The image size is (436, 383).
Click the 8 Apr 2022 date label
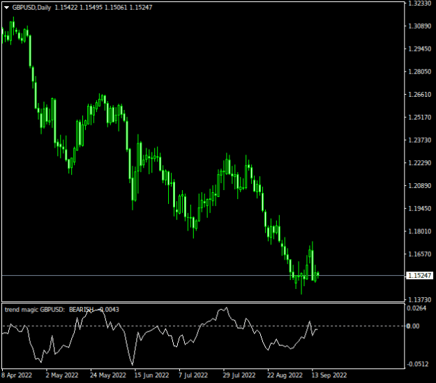pos(17,375)
